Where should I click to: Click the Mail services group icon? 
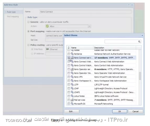(72, 100)
